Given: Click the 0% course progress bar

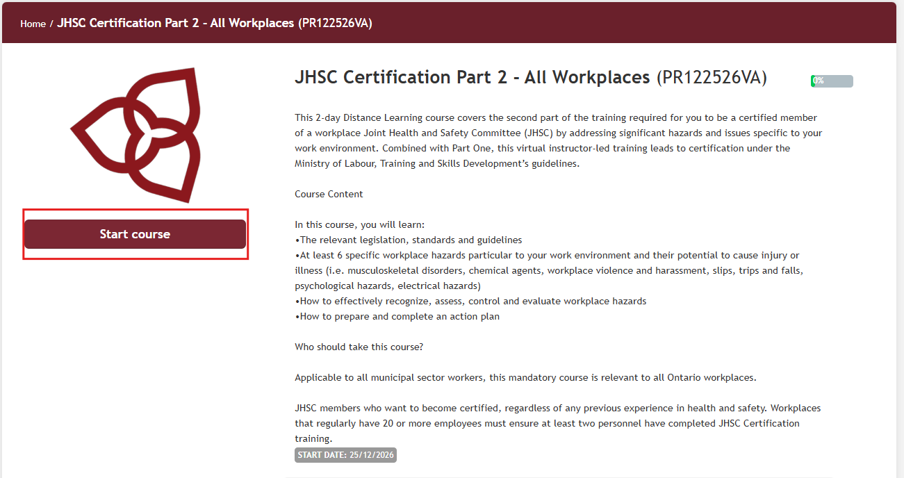Looking at the screenshot, I should tap(832, 81).
